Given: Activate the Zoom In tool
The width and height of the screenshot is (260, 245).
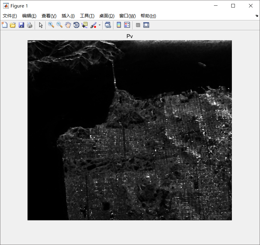Looking at the screenshot, I should (51, 25).
